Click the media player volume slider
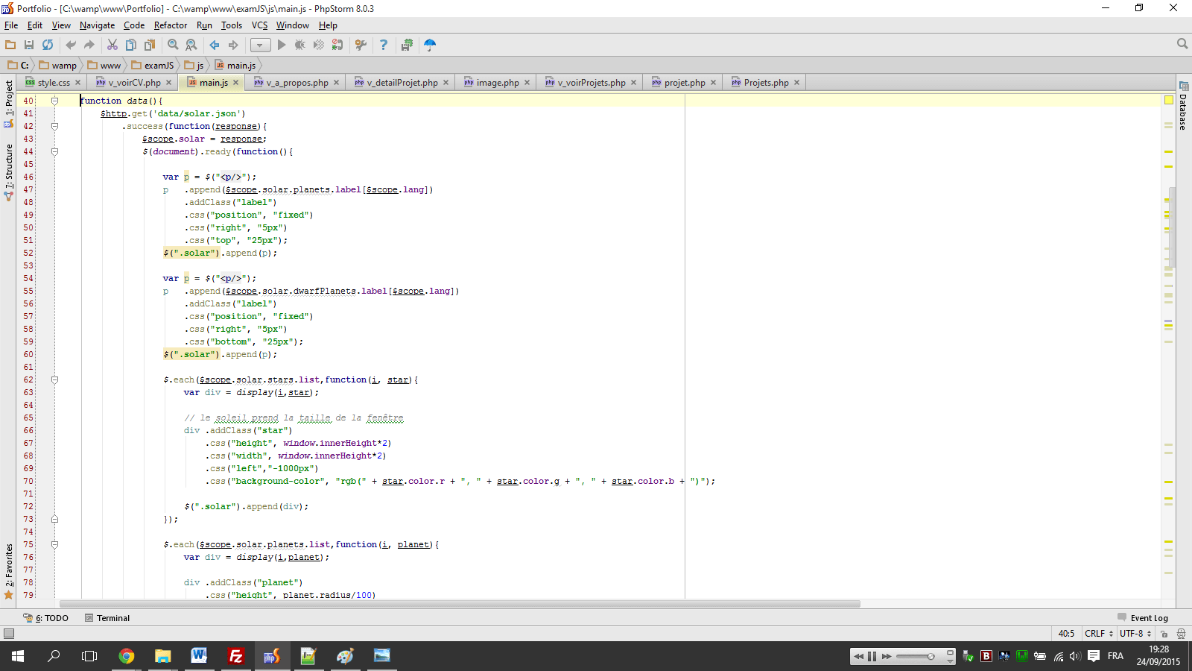 pos(915,656)
